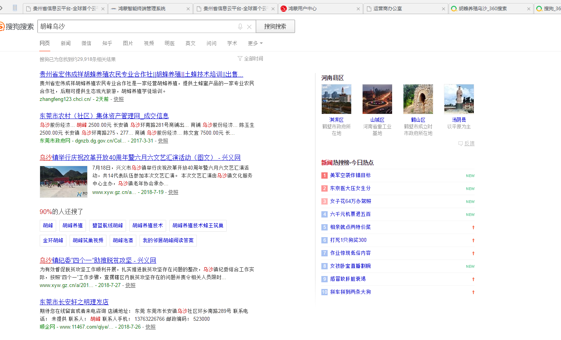Click the 反馈 feedback speech bubble icon

(460, 144)
